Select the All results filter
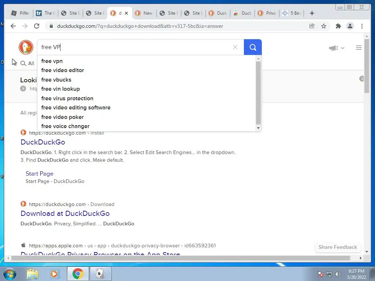Screen dimensions: 375x281 tap(27, 63)
